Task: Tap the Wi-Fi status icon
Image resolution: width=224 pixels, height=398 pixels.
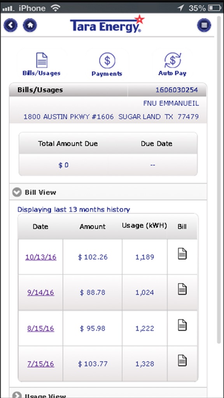Action: [x=55, y=8]
